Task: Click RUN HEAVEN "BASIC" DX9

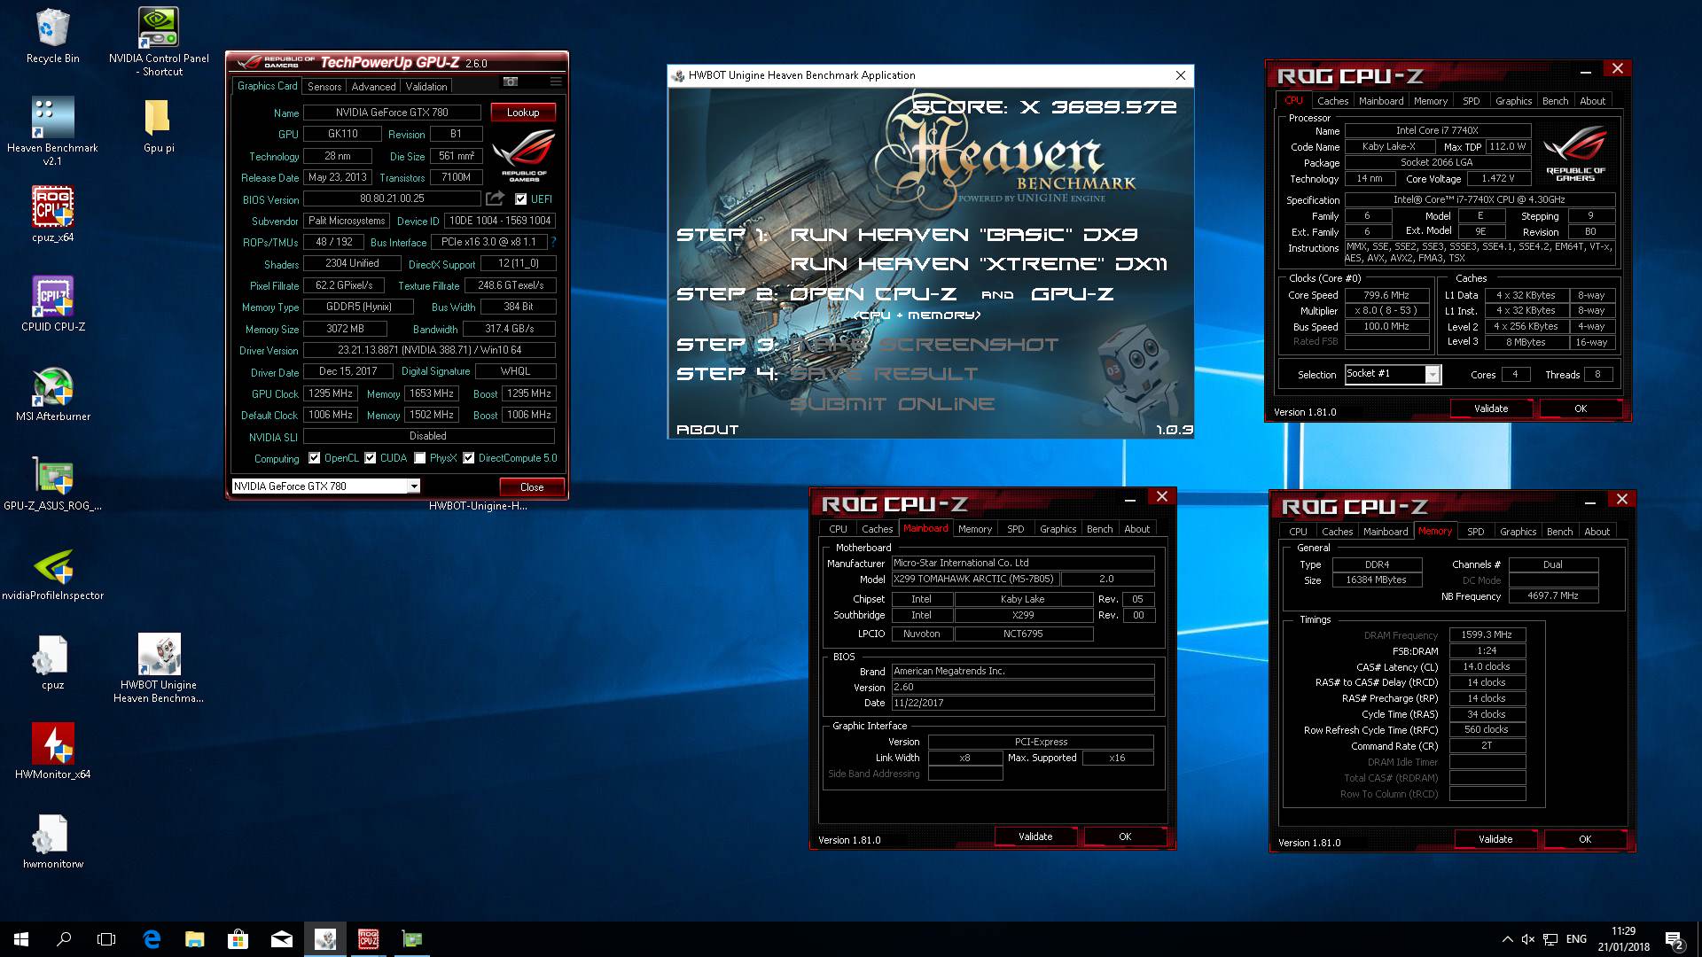Action: (x=964, y=235)
